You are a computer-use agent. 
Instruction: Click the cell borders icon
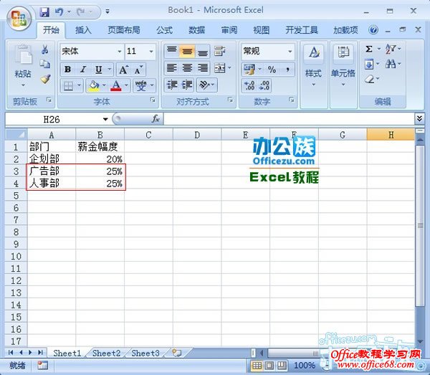68,86
